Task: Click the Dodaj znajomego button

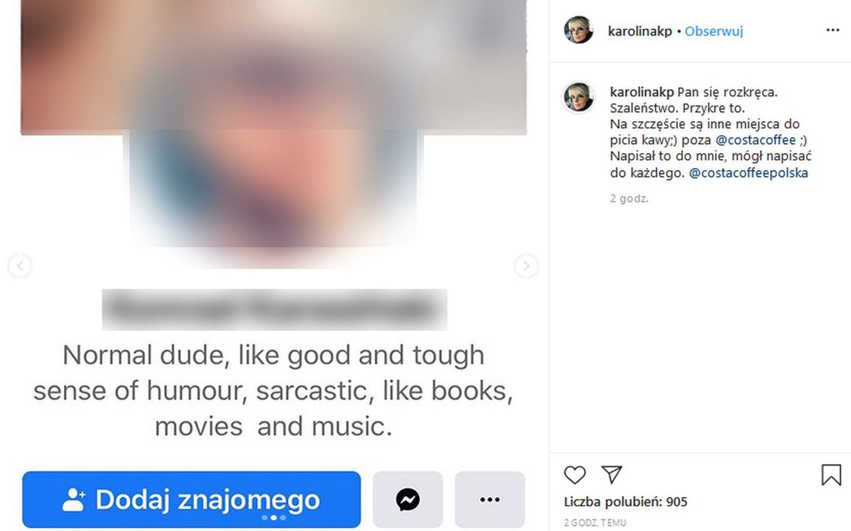Action: pyautogui.click(x=191, y=500)
